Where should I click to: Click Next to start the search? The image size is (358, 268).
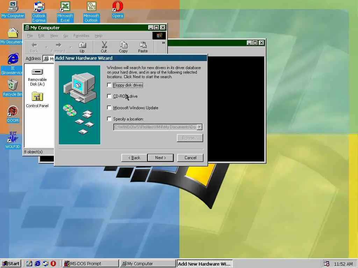(x=160, y=158)
